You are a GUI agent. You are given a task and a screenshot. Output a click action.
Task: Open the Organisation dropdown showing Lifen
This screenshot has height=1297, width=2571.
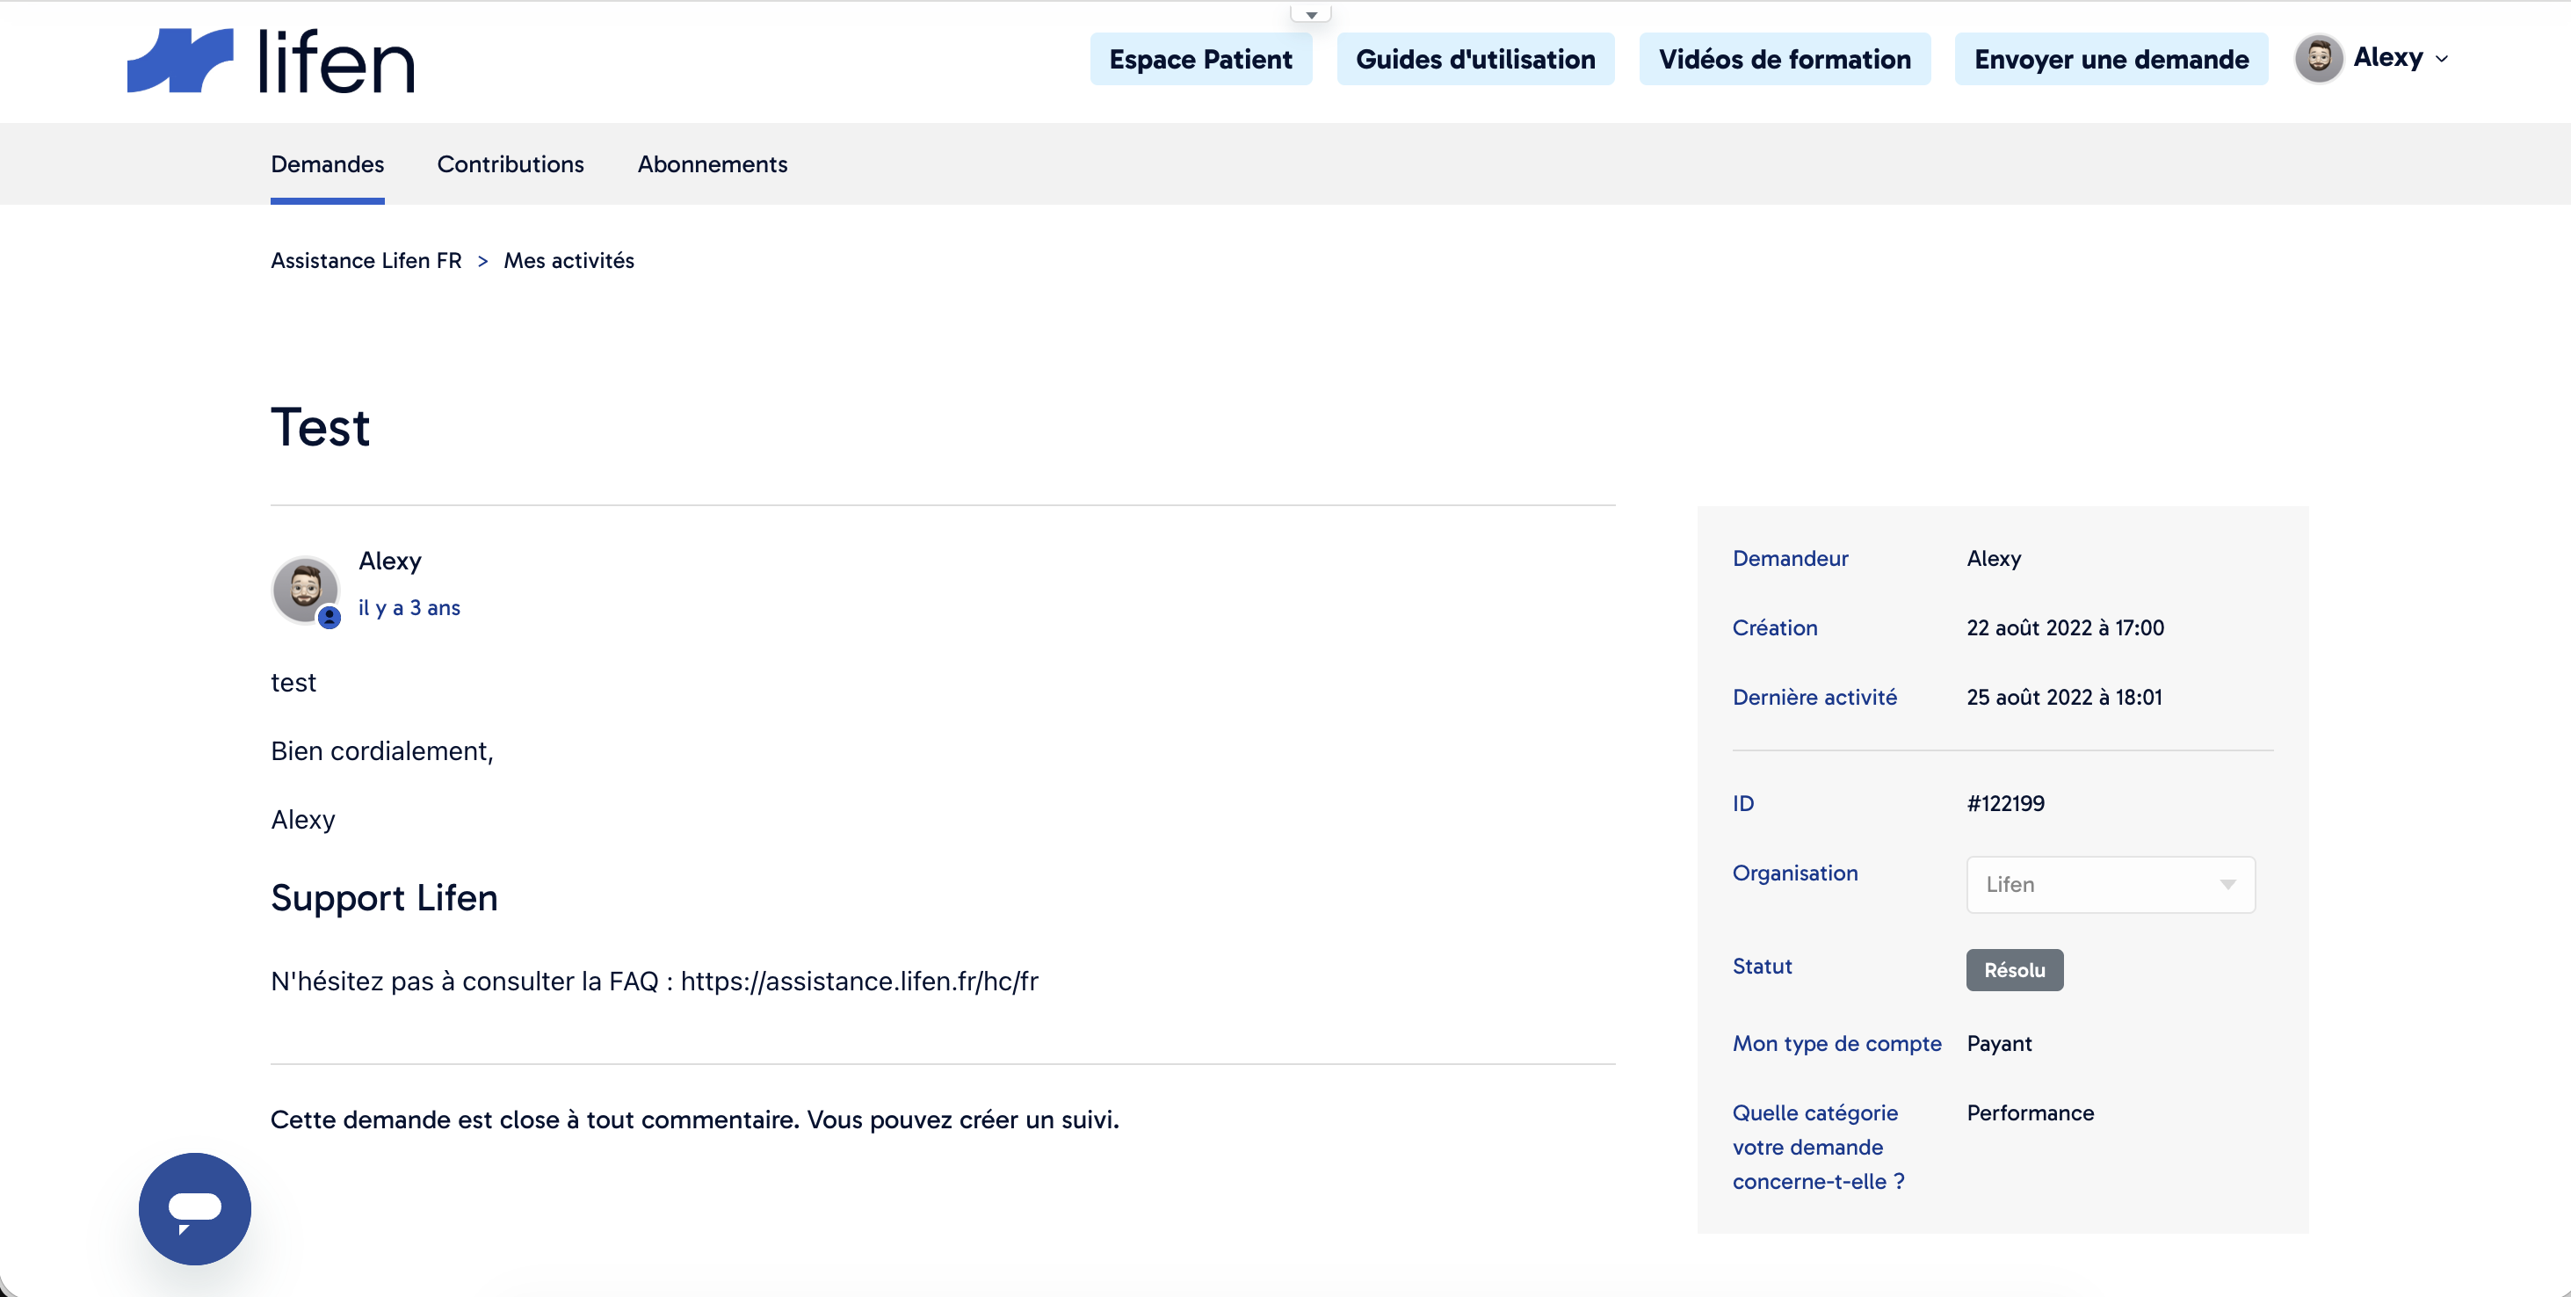point(2110,884)
